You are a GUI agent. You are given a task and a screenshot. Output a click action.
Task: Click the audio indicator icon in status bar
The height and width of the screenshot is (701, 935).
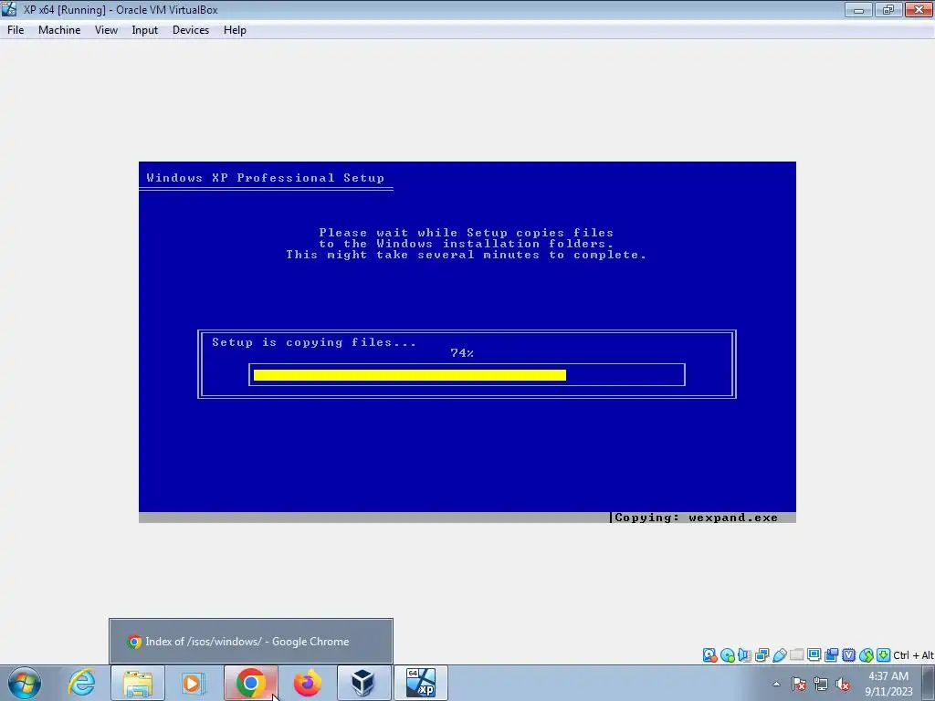(745, 655)
